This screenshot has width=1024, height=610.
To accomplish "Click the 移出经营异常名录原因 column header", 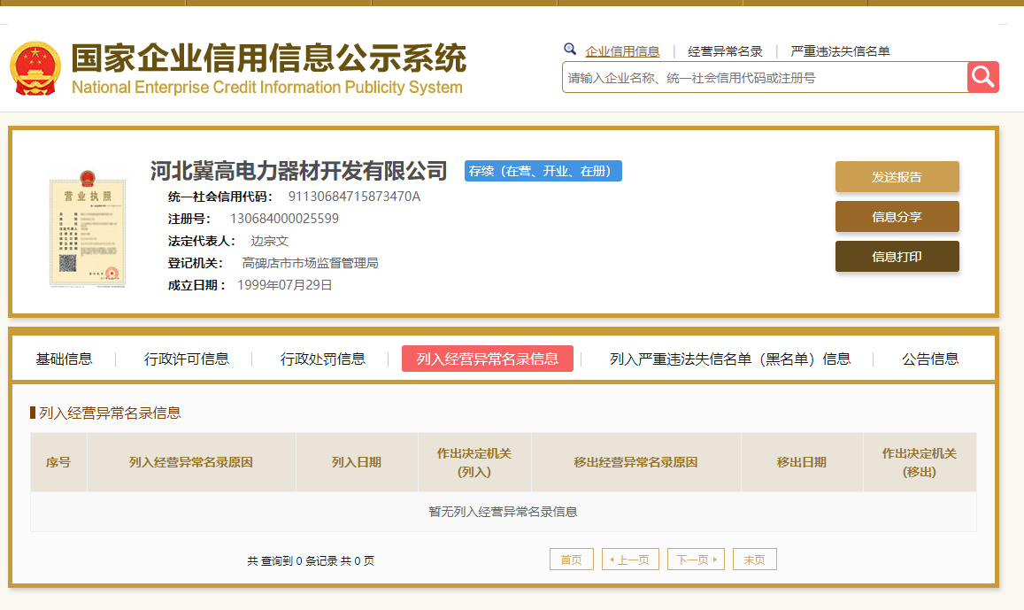I will (636, 462).
